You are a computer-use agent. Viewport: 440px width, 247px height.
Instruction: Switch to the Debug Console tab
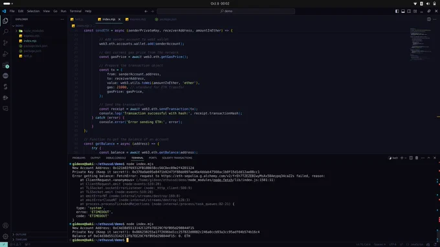click(x=116, y=158)
